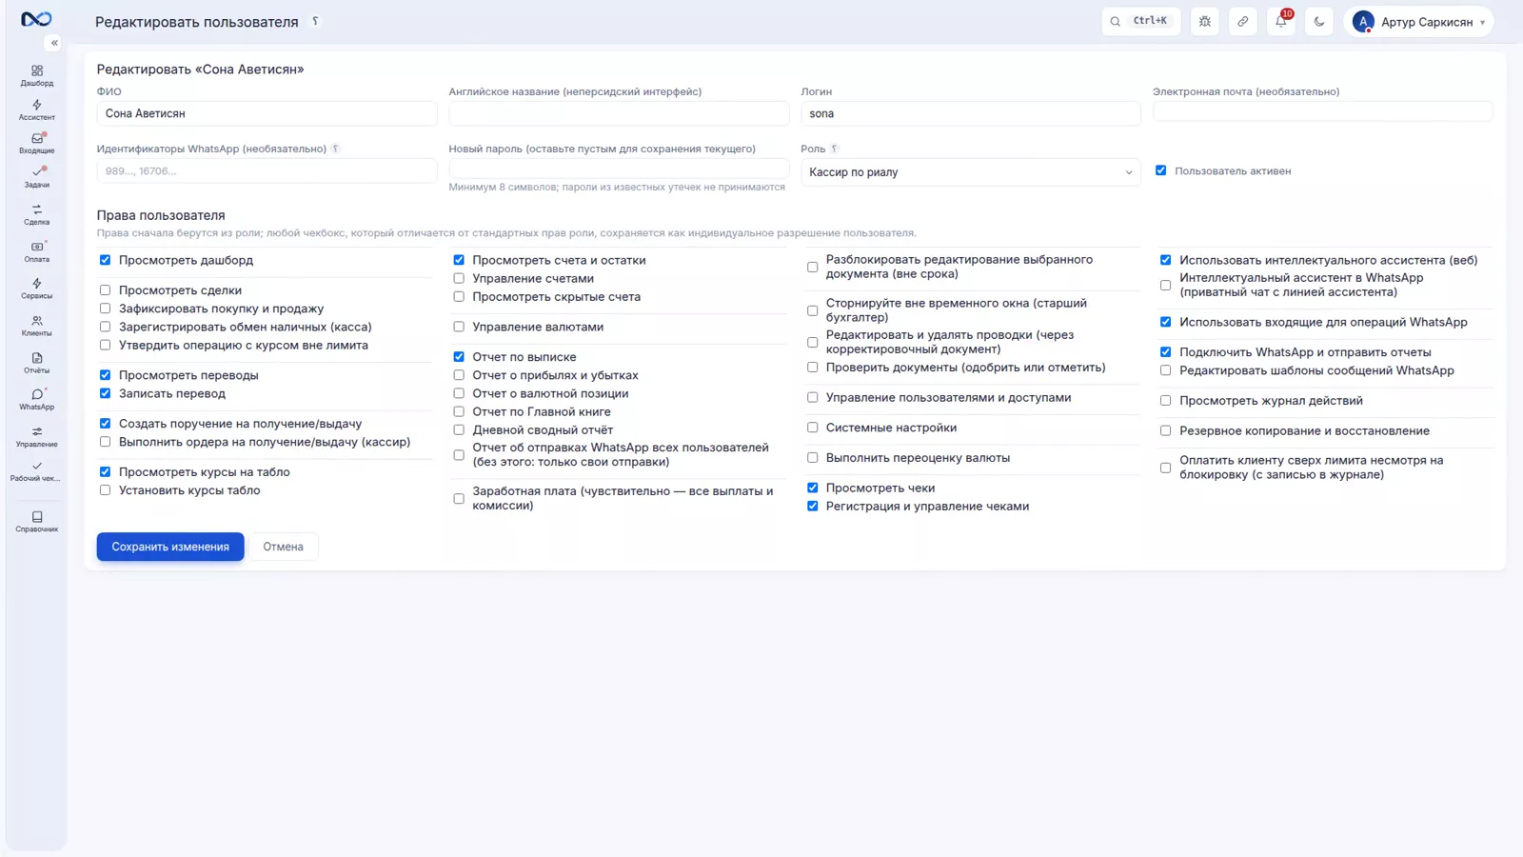Click the app infinity logo
This screenshot has height=857, width=1523.
[36, 19]
